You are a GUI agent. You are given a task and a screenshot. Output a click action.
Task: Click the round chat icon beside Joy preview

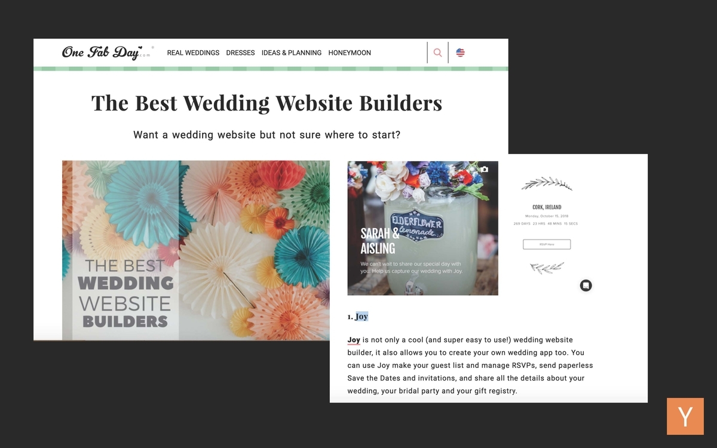click(x=586, y=286)
